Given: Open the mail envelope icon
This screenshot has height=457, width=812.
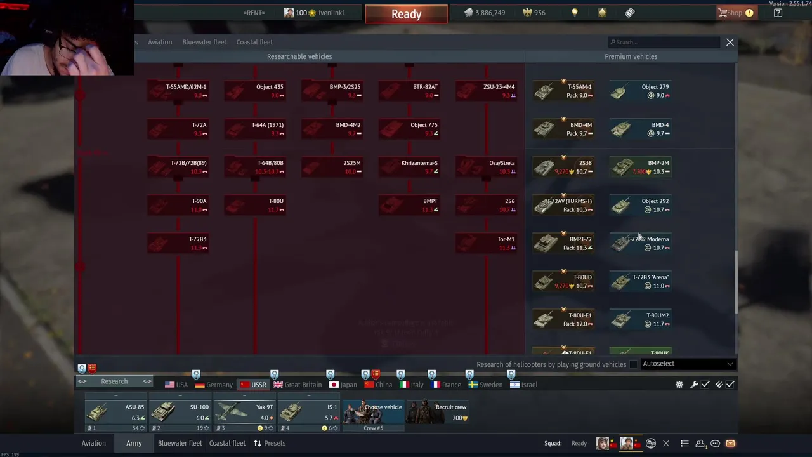Looking at the screenshot, I should click(x=730, y=443).
